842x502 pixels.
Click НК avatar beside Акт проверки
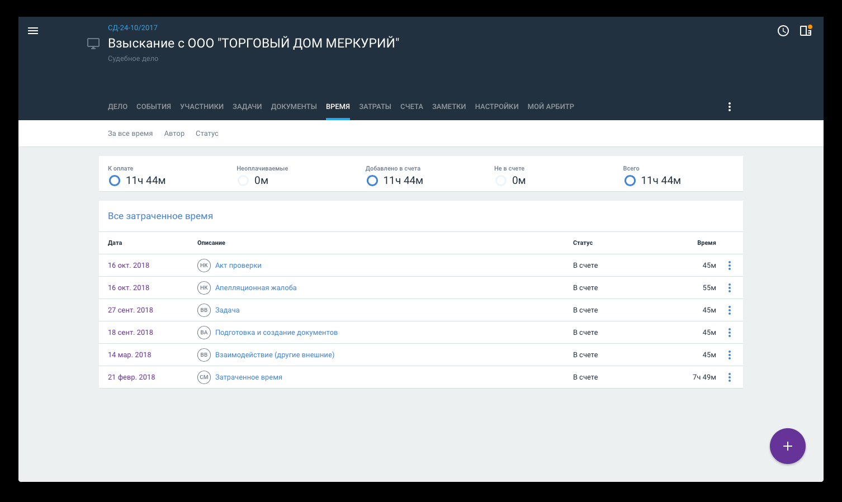(204, 266)
